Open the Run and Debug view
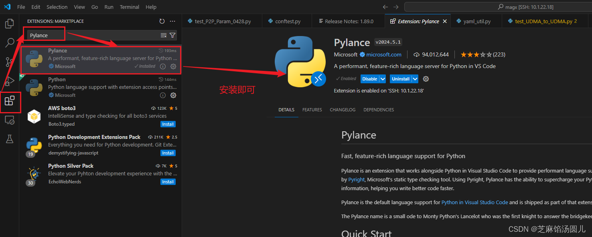The image size is (592, 237). coord(10,81)
